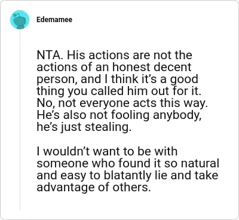Open the Edemamee user profile link
This screenshot has width=239, height=220.
54,20
